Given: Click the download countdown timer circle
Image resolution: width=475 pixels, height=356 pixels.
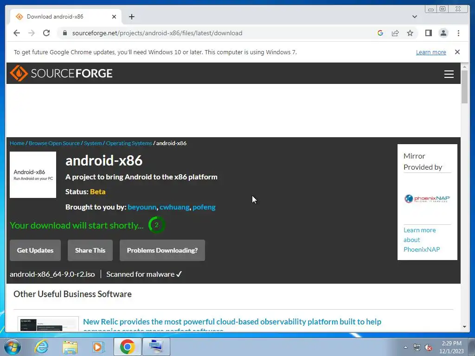Looking at the screenshot, I should 157,225.
